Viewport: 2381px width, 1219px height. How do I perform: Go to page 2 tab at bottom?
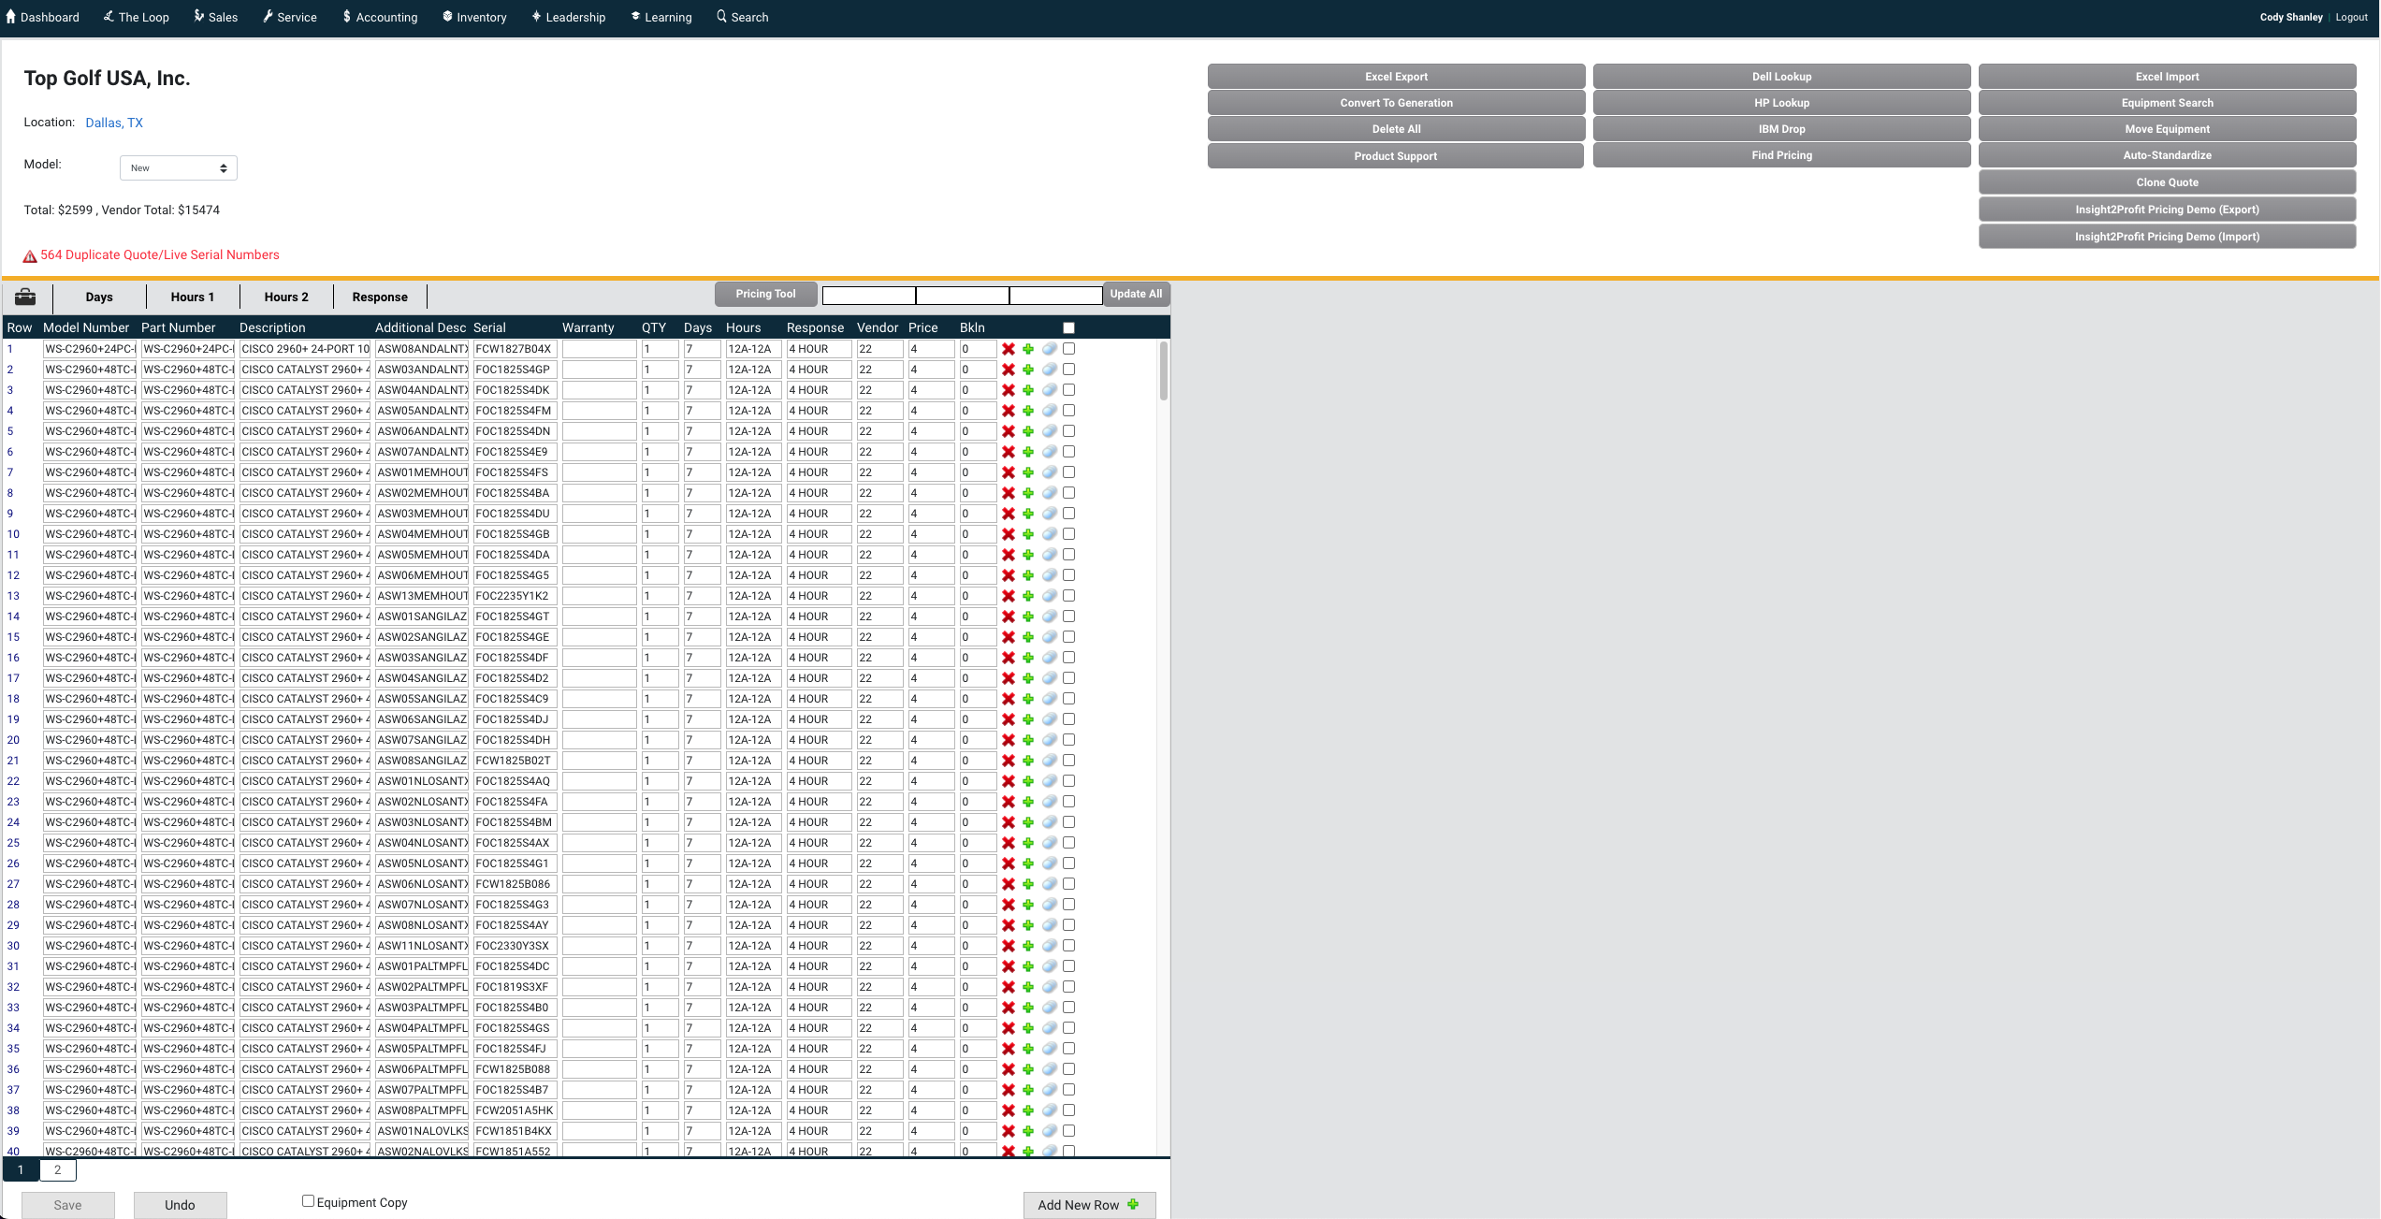click(57, 1169)
